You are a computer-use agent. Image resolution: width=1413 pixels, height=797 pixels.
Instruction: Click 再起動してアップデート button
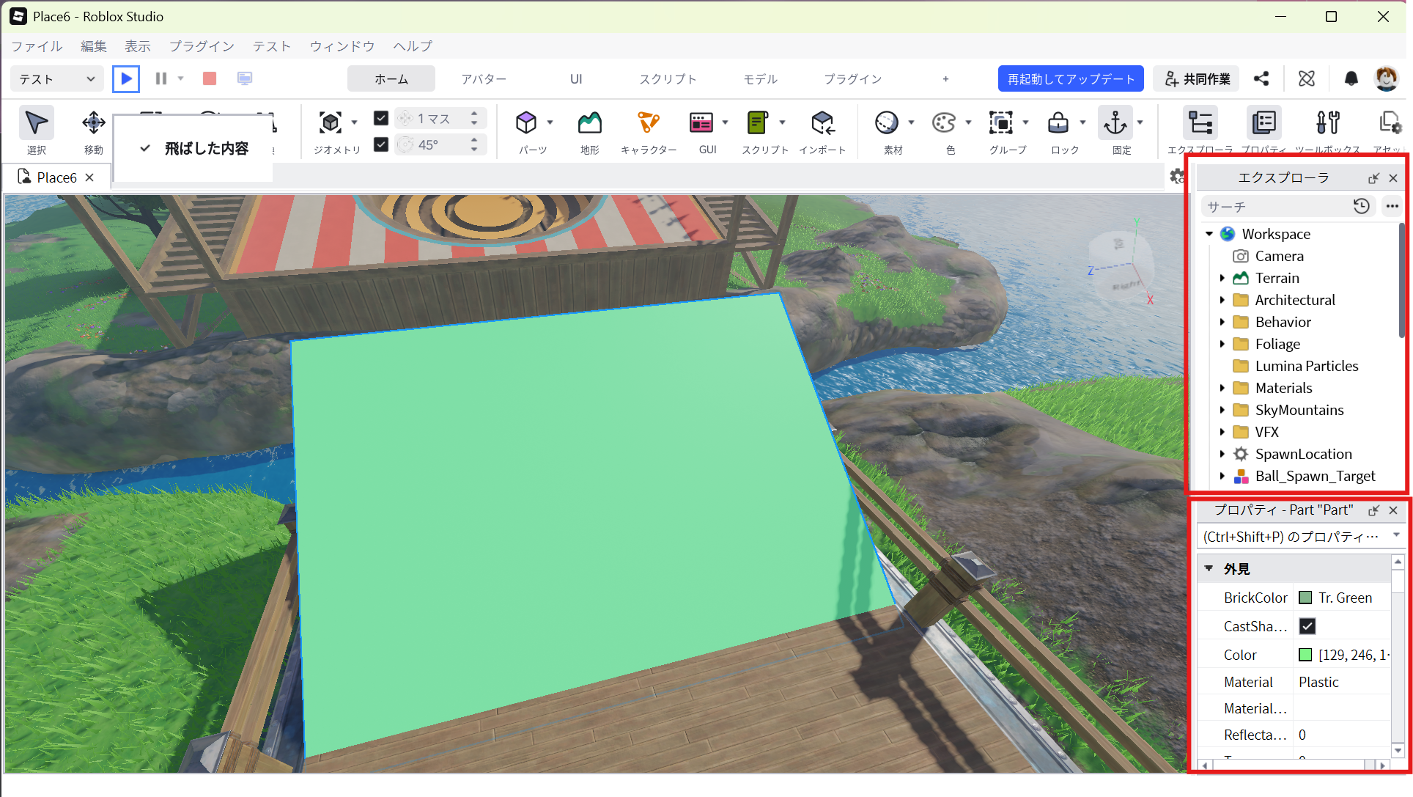coord(1071,79)
